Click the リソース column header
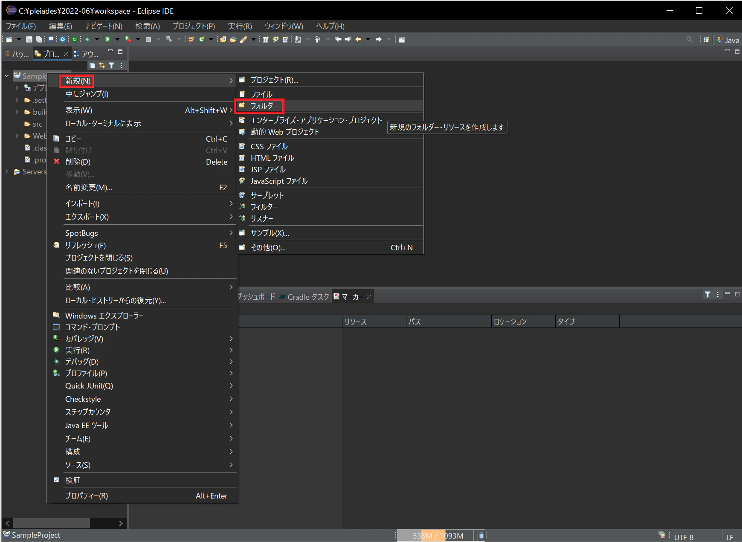This screenshot has height=542, width=742. [374, 322]
